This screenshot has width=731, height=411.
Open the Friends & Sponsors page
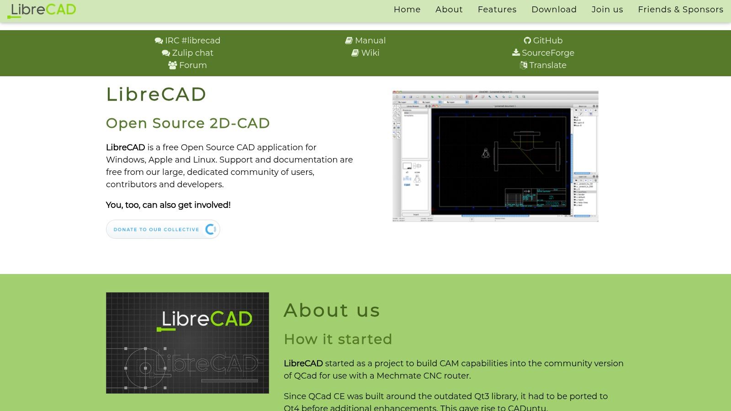point(680,10)
